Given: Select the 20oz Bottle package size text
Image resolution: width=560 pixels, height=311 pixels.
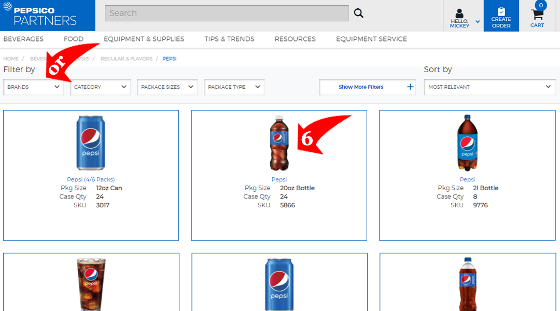Looking at the screenshot, I should [297, 188].
